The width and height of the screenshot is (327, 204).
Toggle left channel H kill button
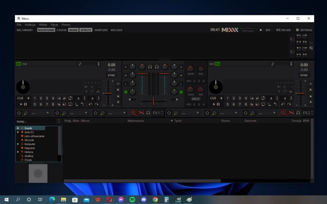point(125,67)
